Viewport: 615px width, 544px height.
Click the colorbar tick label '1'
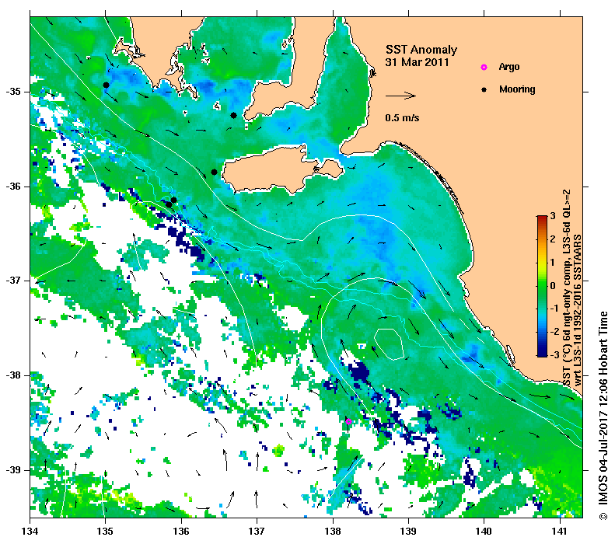pyautogui.click(x=553, y=262)
